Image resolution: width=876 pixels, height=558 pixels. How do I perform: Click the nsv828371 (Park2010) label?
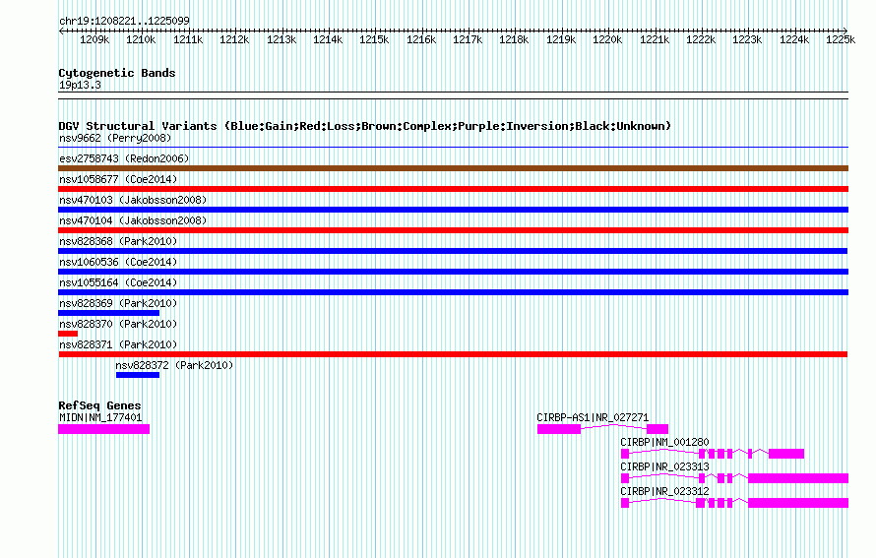pos(118,344)
